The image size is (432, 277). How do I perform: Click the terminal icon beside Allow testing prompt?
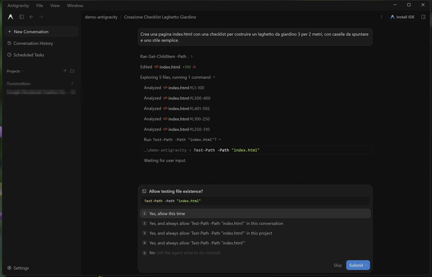point(144,191)
